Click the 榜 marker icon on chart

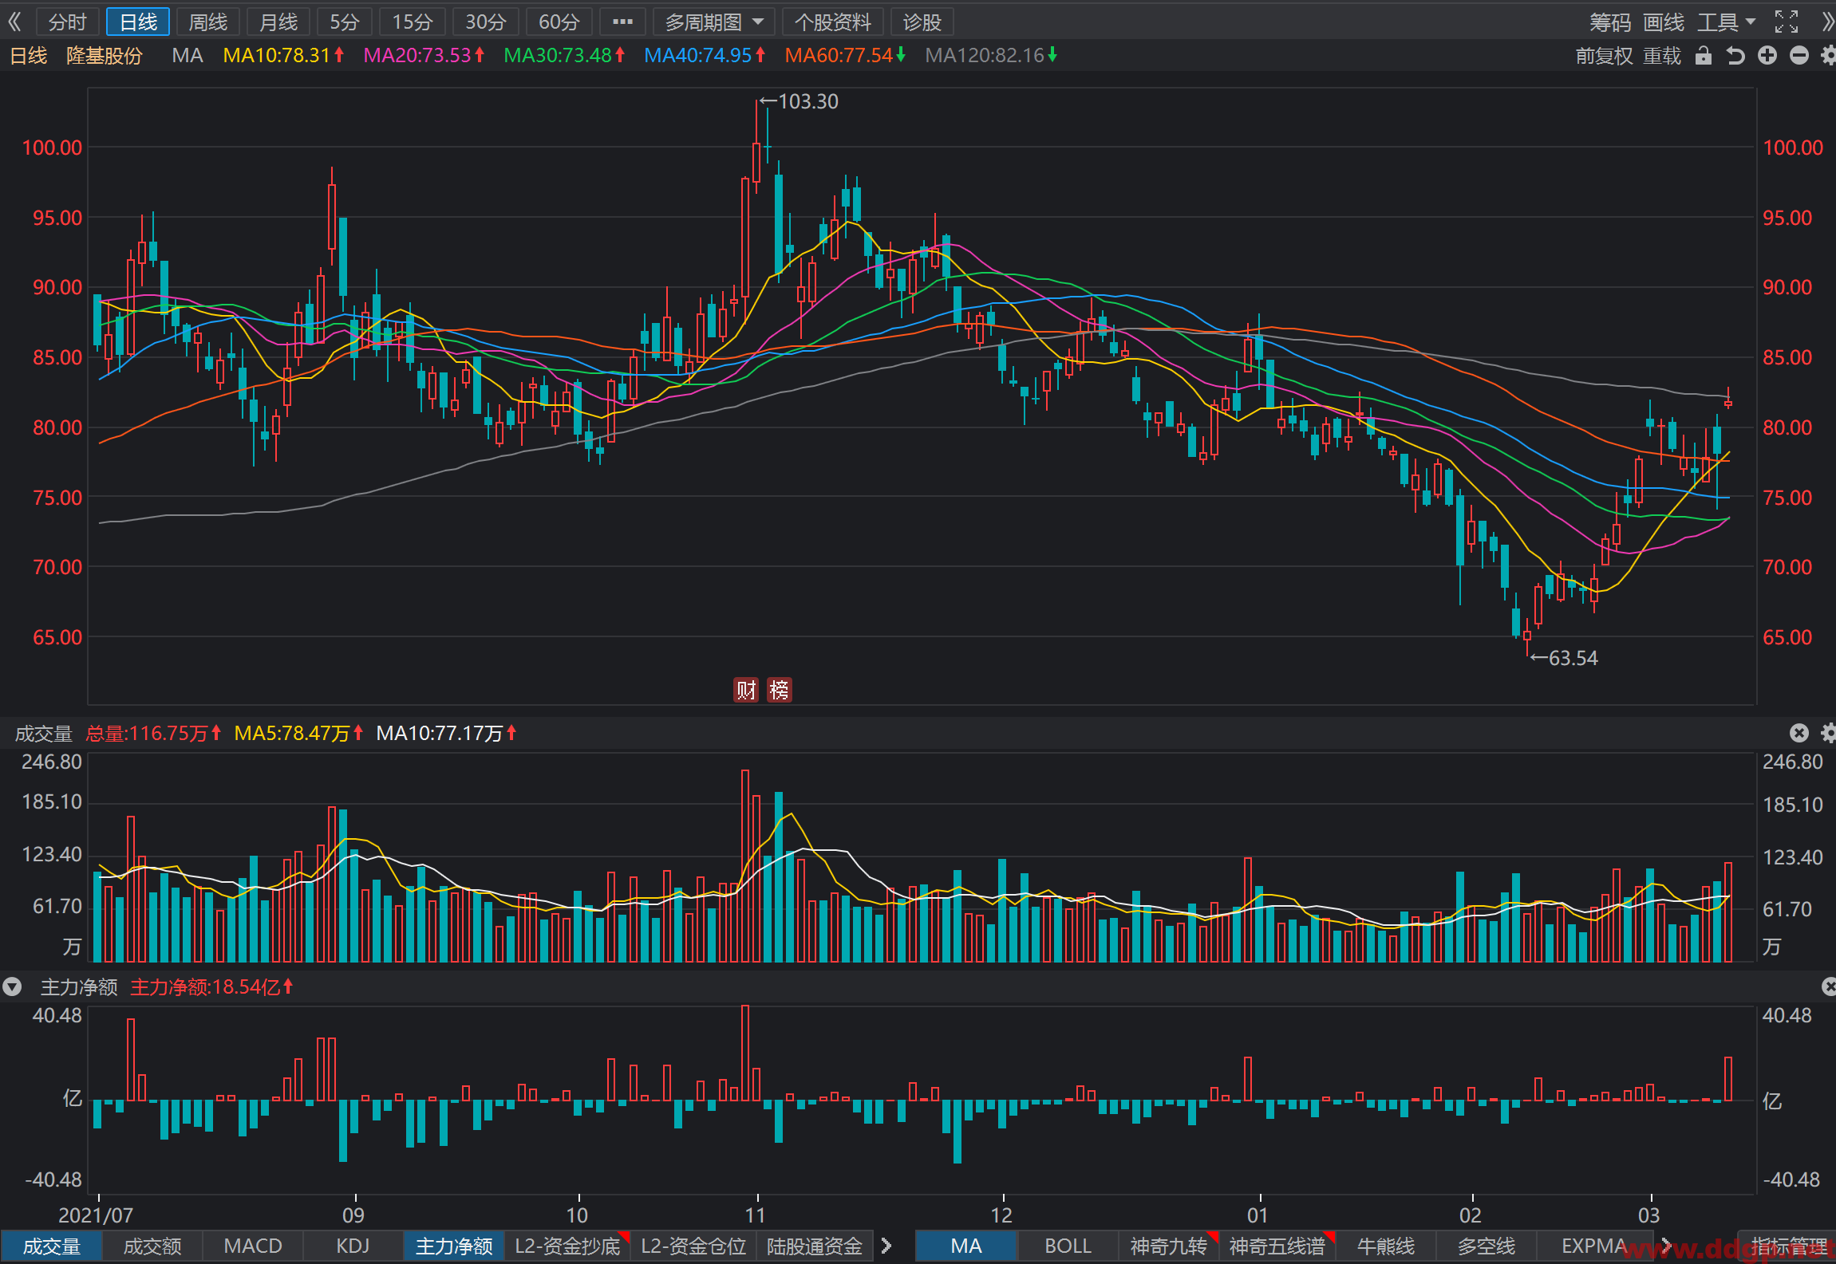tap(779, 689)
